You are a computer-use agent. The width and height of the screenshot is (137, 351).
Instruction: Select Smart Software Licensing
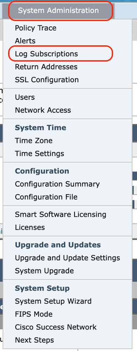61,214
